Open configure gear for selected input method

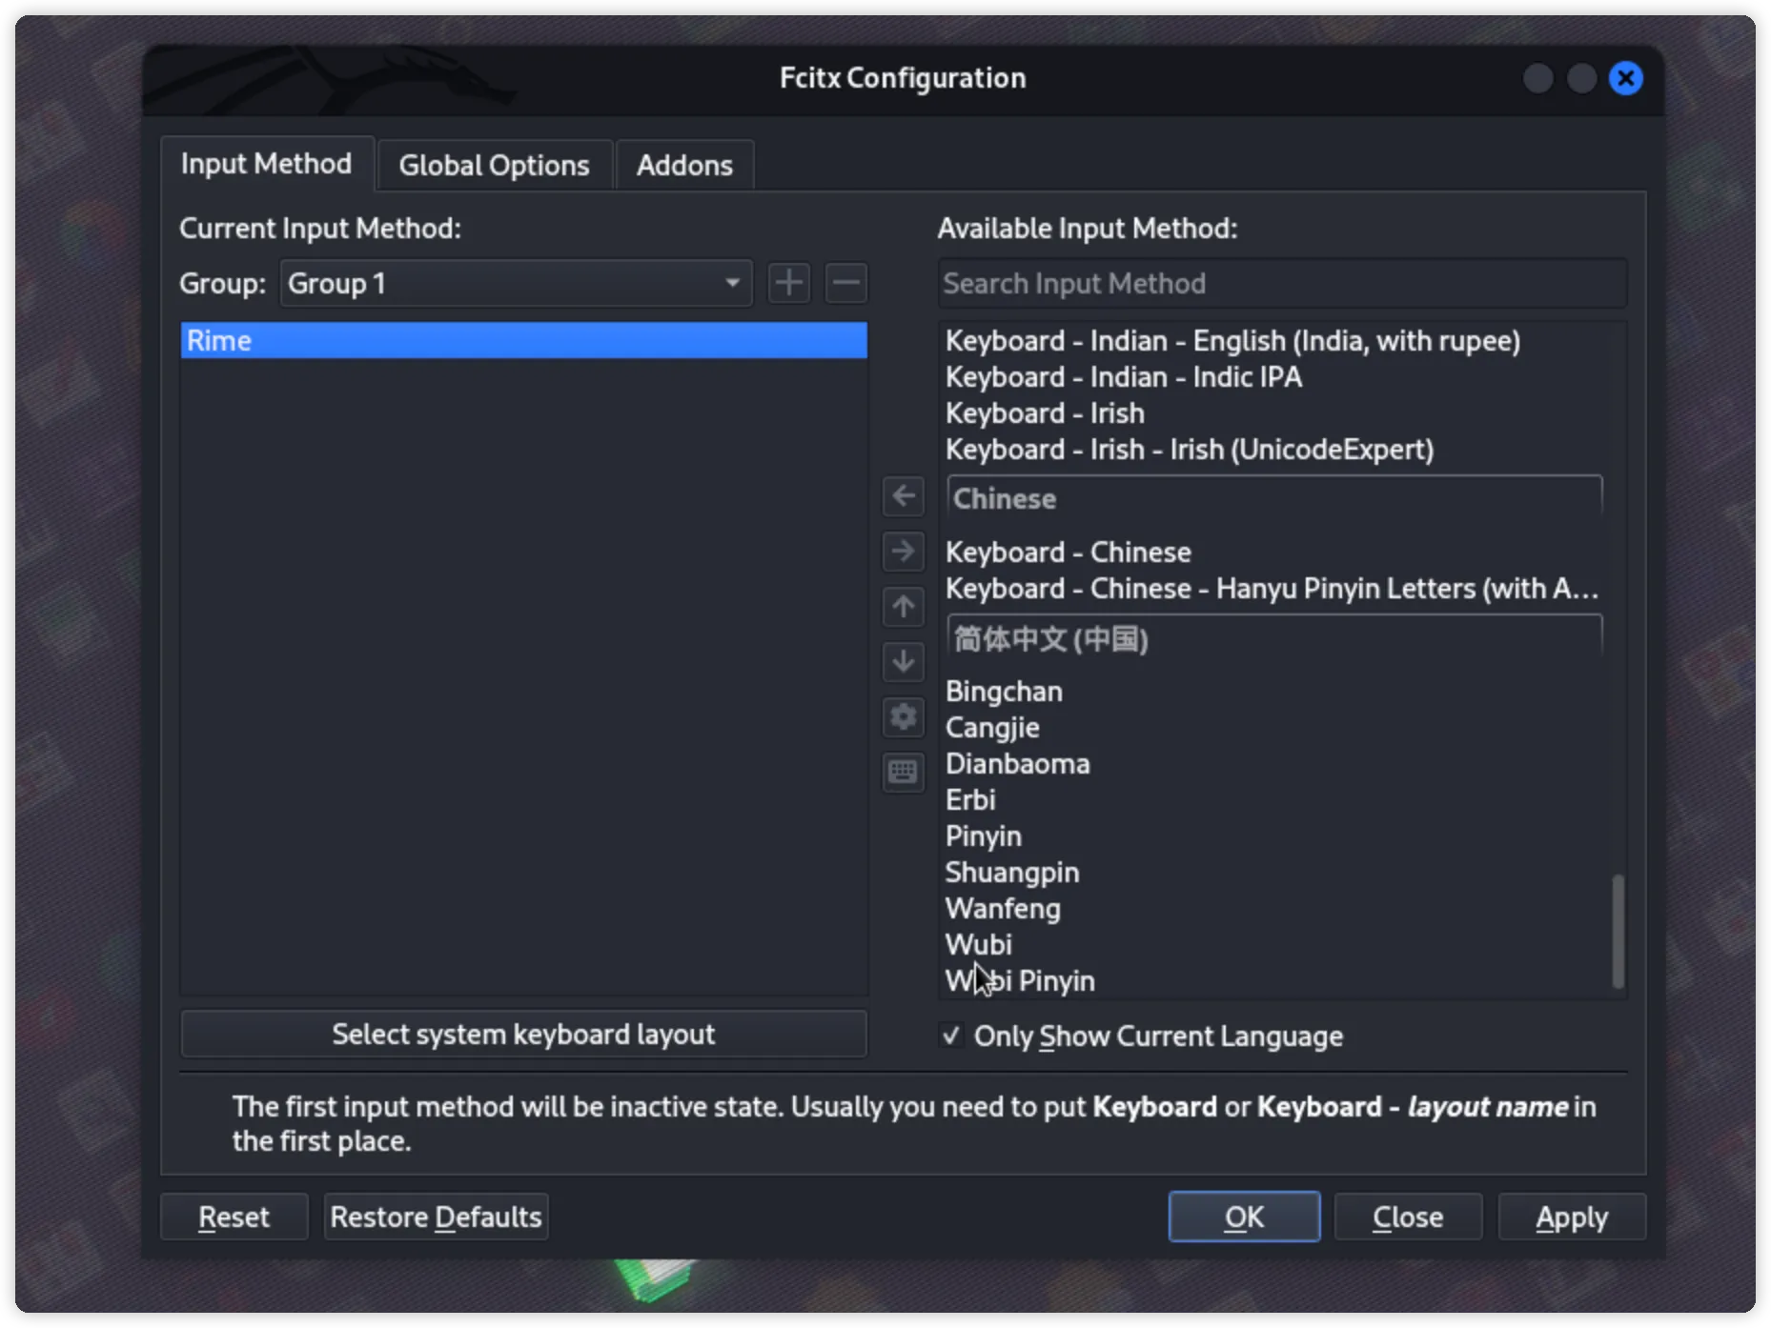903,716
